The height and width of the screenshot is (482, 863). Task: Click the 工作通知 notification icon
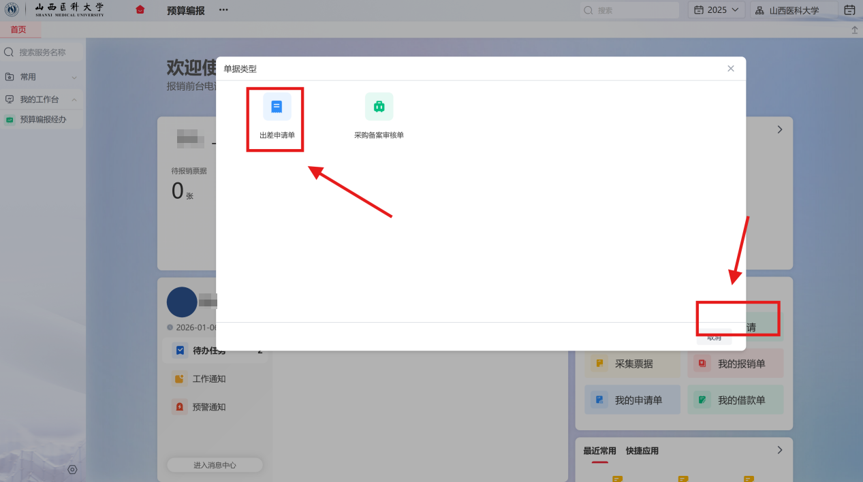[180, 379]
